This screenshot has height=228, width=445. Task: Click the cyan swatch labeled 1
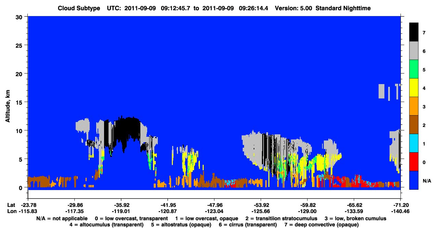point(414,143)
